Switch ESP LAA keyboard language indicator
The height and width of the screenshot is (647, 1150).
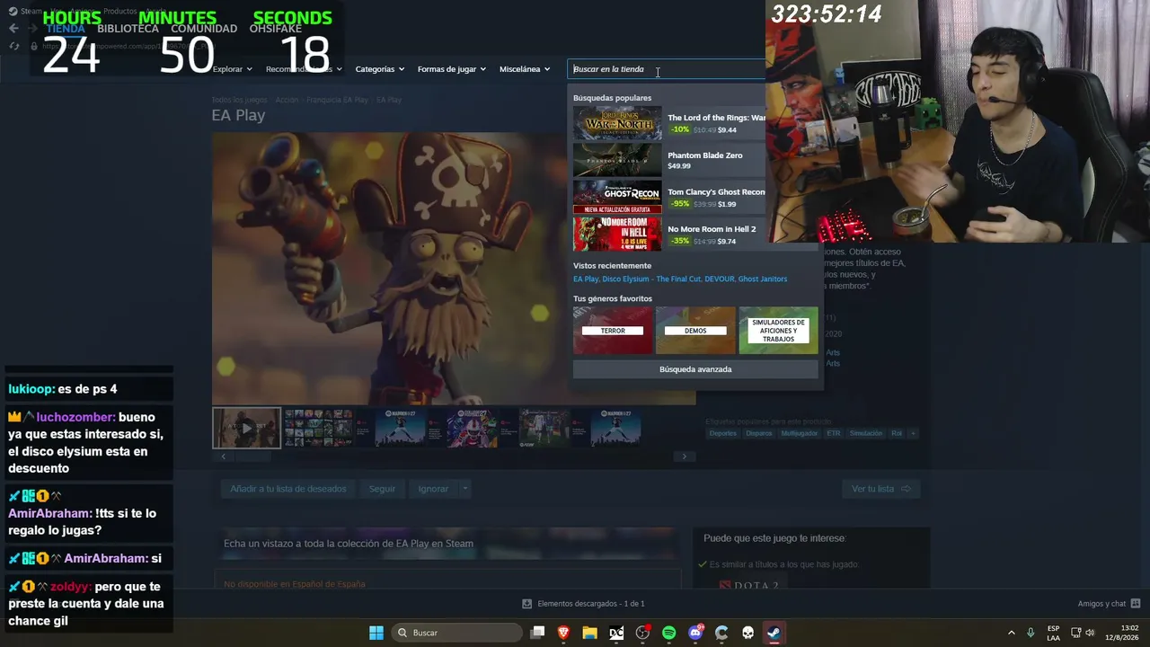1053,633
